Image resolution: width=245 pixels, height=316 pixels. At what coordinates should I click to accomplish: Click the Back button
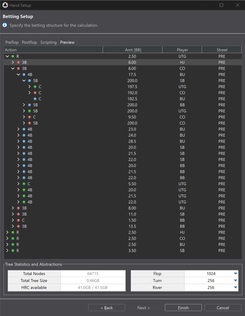[x=106, y=308]
